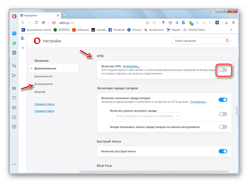Open Messenger in the sidebar

tap(14, 33)
